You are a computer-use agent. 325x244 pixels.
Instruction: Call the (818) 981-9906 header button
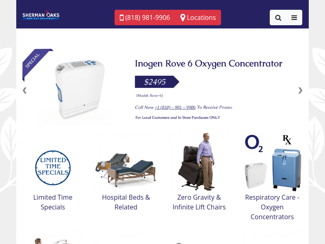tap(145, 17)
